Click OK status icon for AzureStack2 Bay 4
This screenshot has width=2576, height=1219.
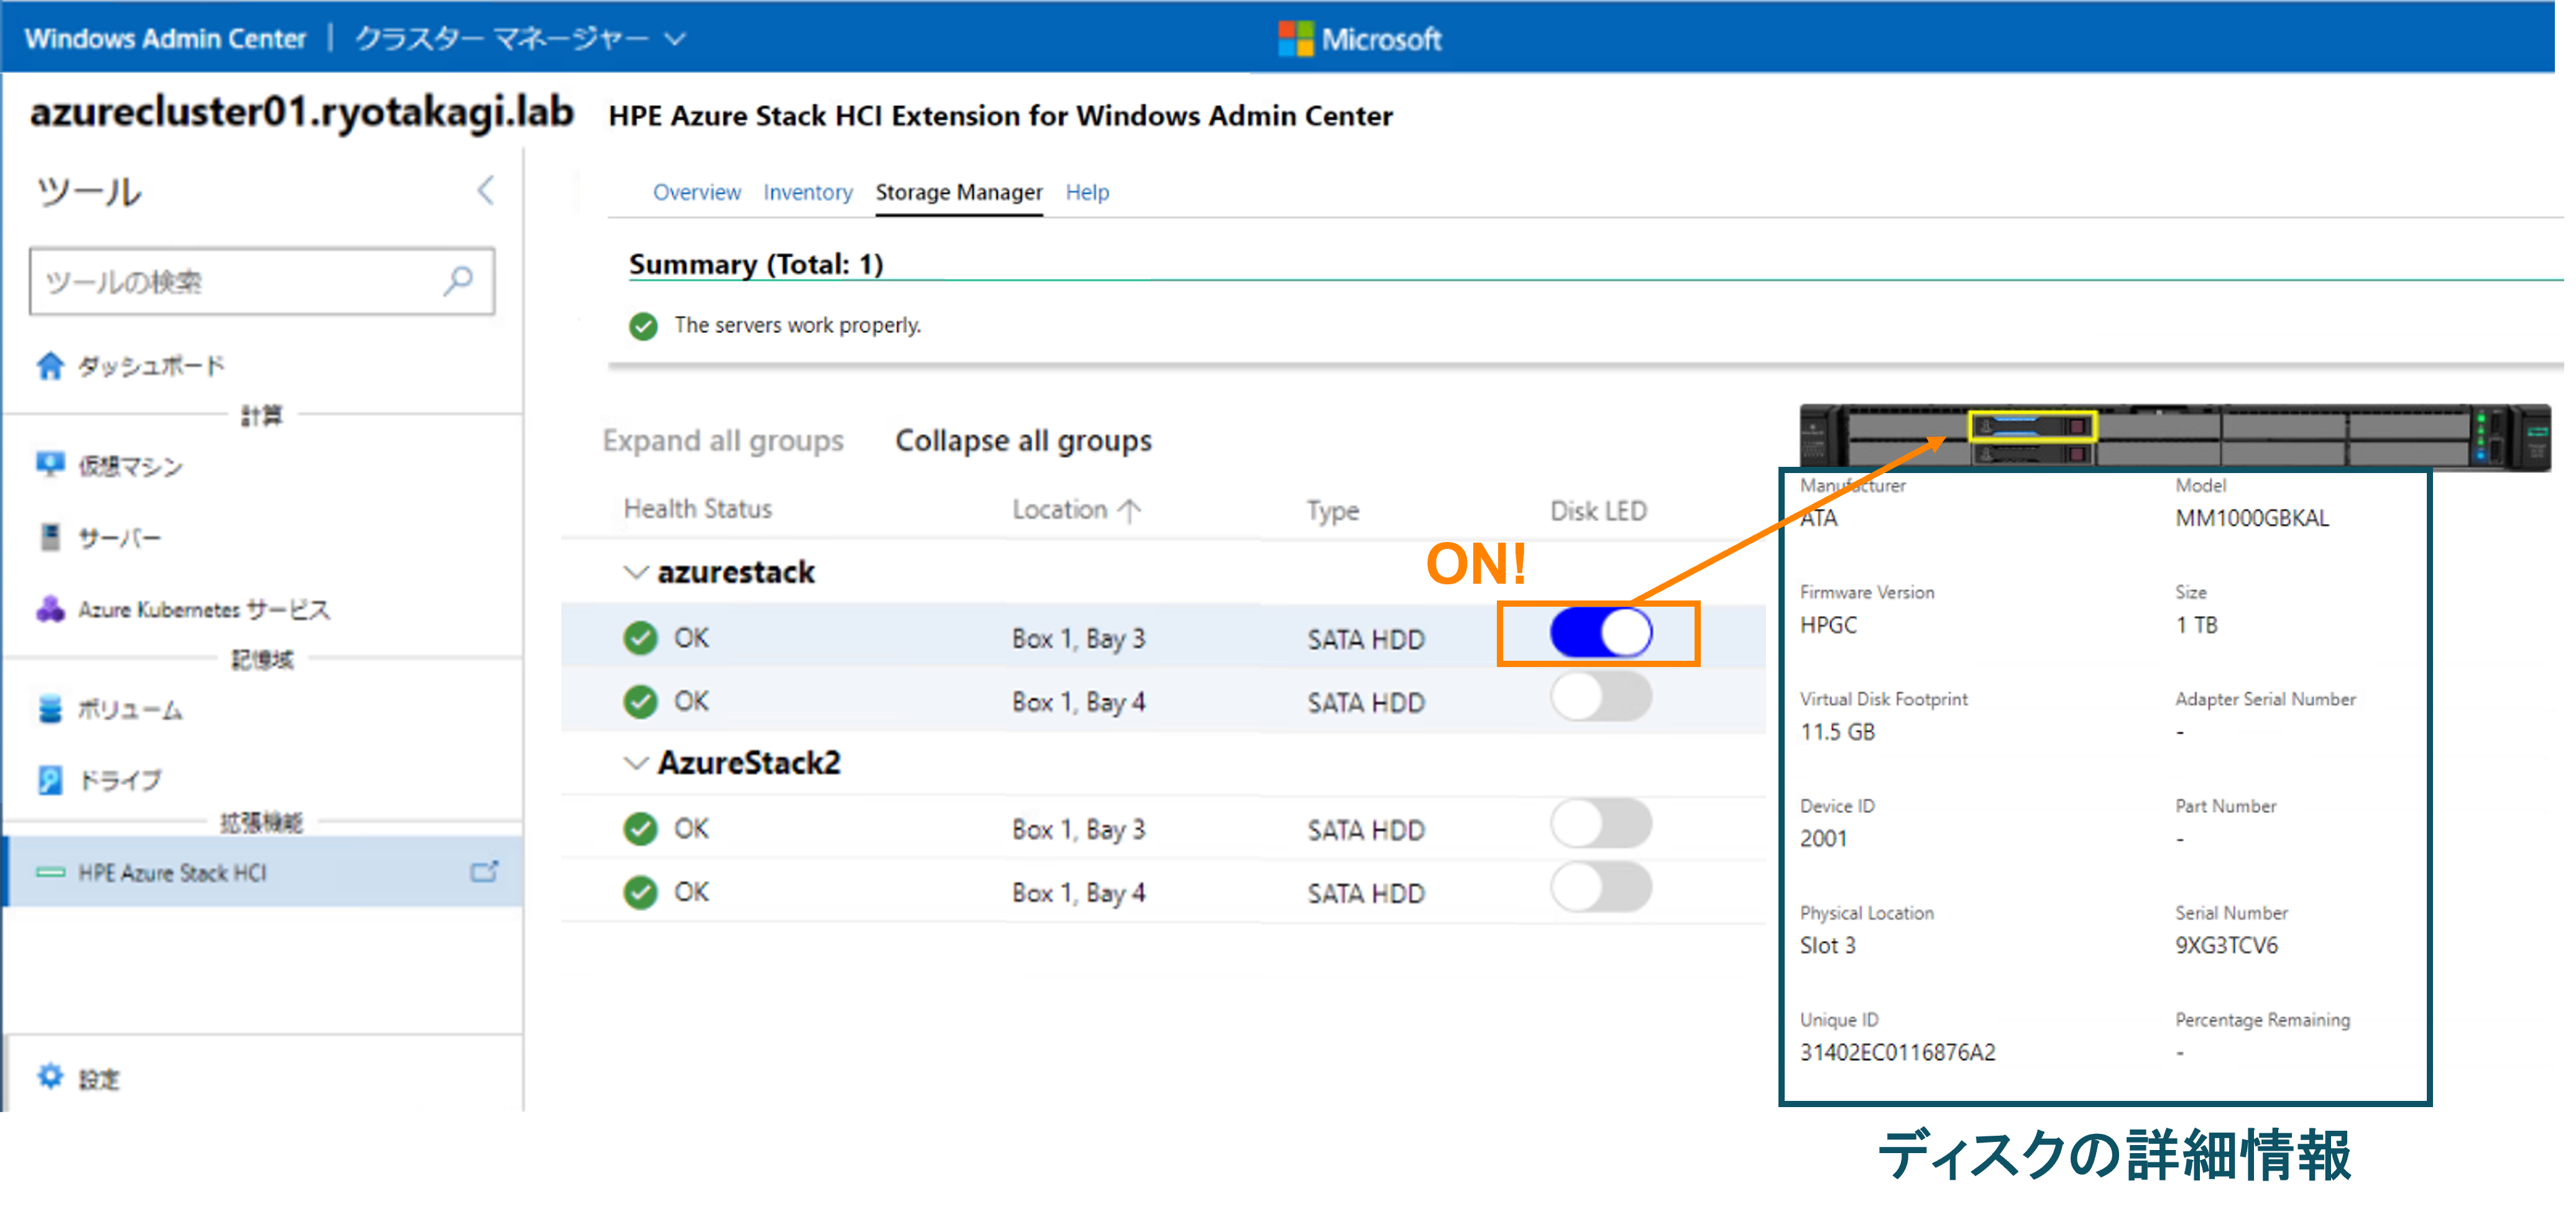640,892
